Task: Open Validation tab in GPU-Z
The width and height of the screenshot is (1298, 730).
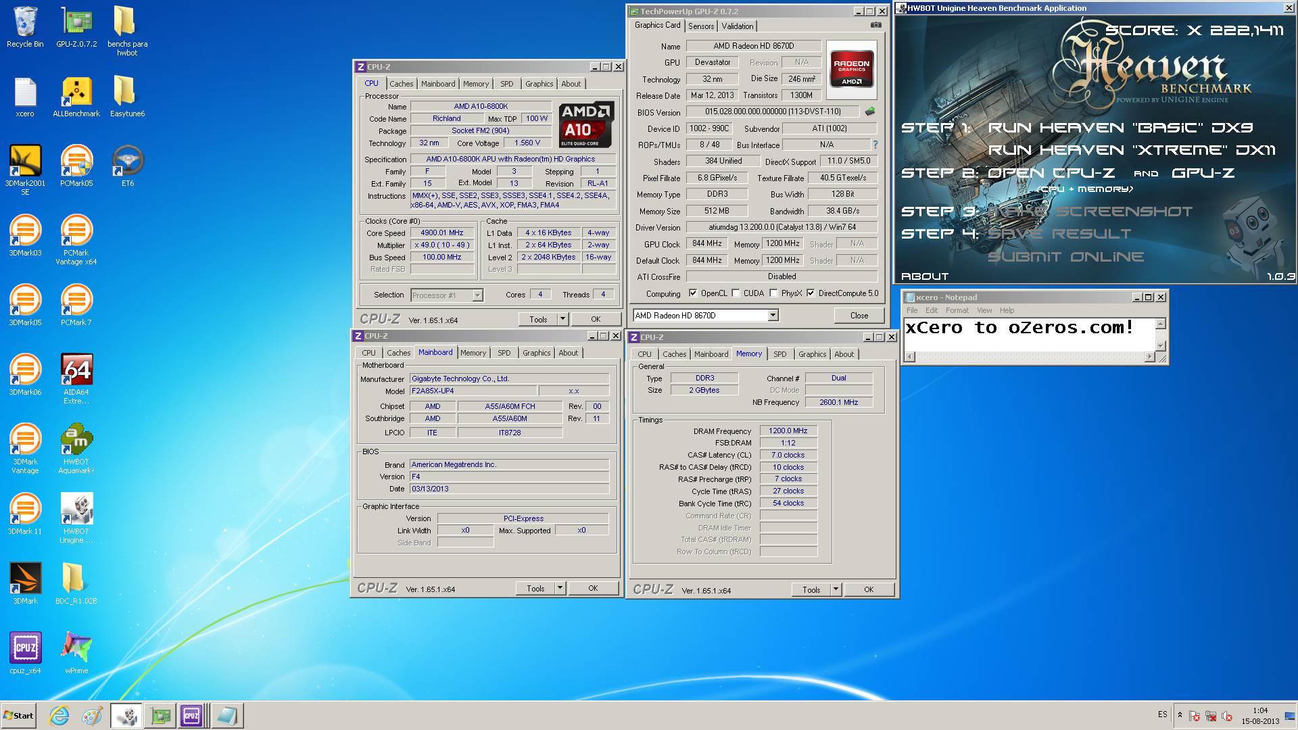Action: click(737, 26)
